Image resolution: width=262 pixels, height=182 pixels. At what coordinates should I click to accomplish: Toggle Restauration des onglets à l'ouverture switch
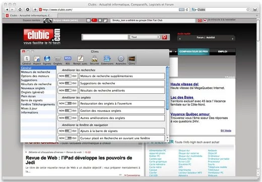[x=68, y=103]
